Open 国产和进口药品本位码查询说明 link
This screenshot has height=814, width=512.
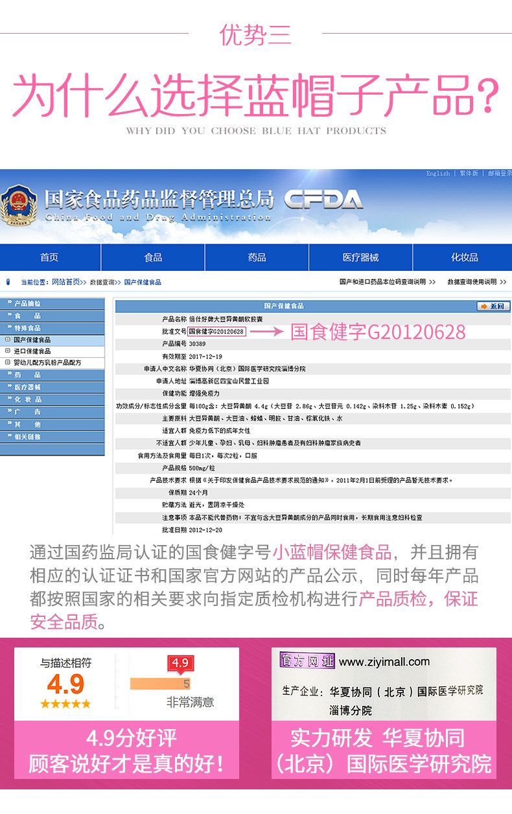(x=382, y=282)
